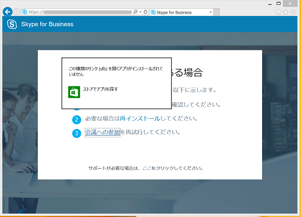Open favorites with the star icon

click(286, 12)
